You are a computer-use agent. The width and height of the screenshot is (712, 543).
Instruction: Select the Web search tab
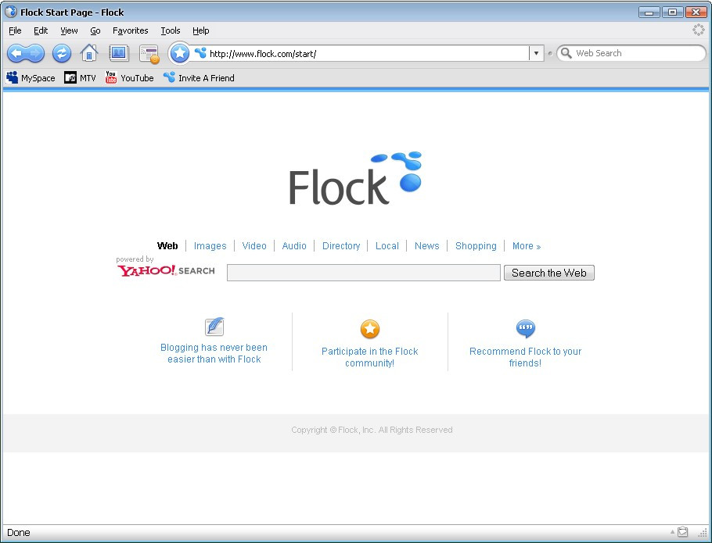pos(167,245)
